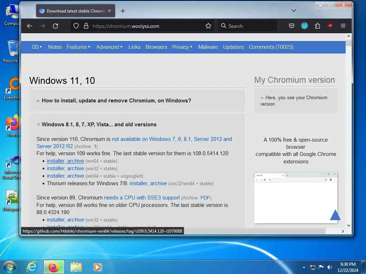Viewport: 366px width, 274px height.
Task: Click installer, archive link for win64 stable
Action: (65, 161)
